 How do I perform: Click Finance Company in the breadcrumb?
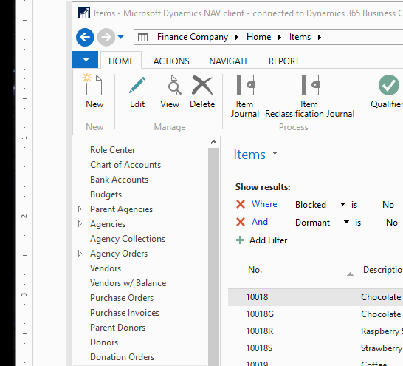[x=193, y=37]
